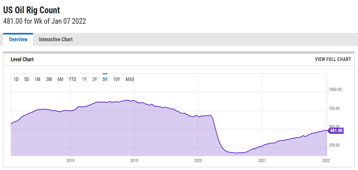Select the 1M time range
This screenshot has width=358, height=170.
point(38,79)
